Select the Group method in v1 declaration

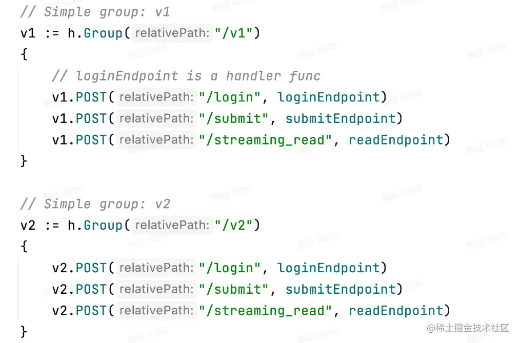pyautogui.click(x=103, y=33)
